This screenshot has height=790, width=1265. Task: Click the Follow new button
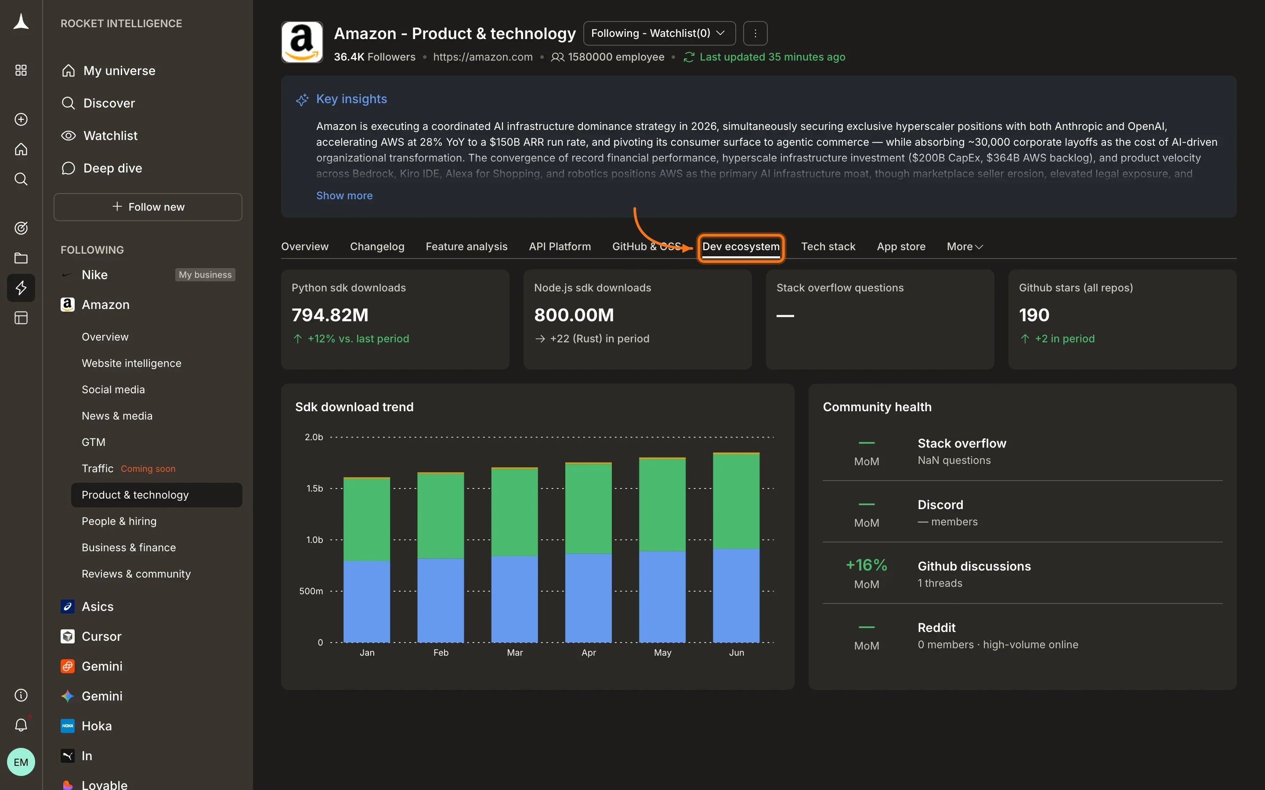pyautogui.click(x=148, y=207)
